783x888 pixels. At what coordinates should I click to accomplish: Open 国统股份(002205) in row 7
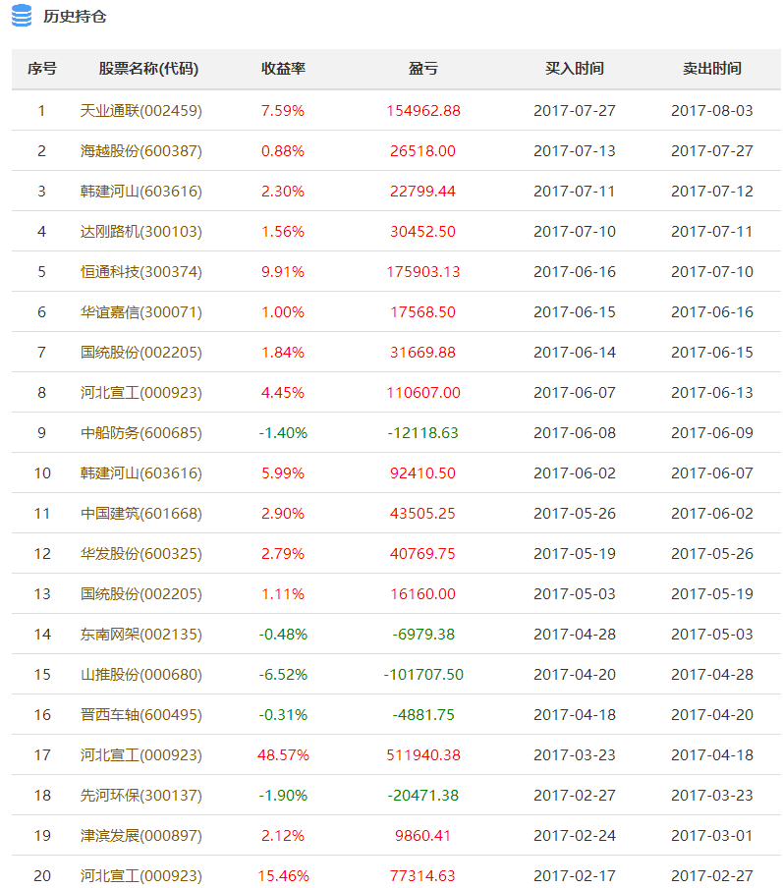(140, 352)
